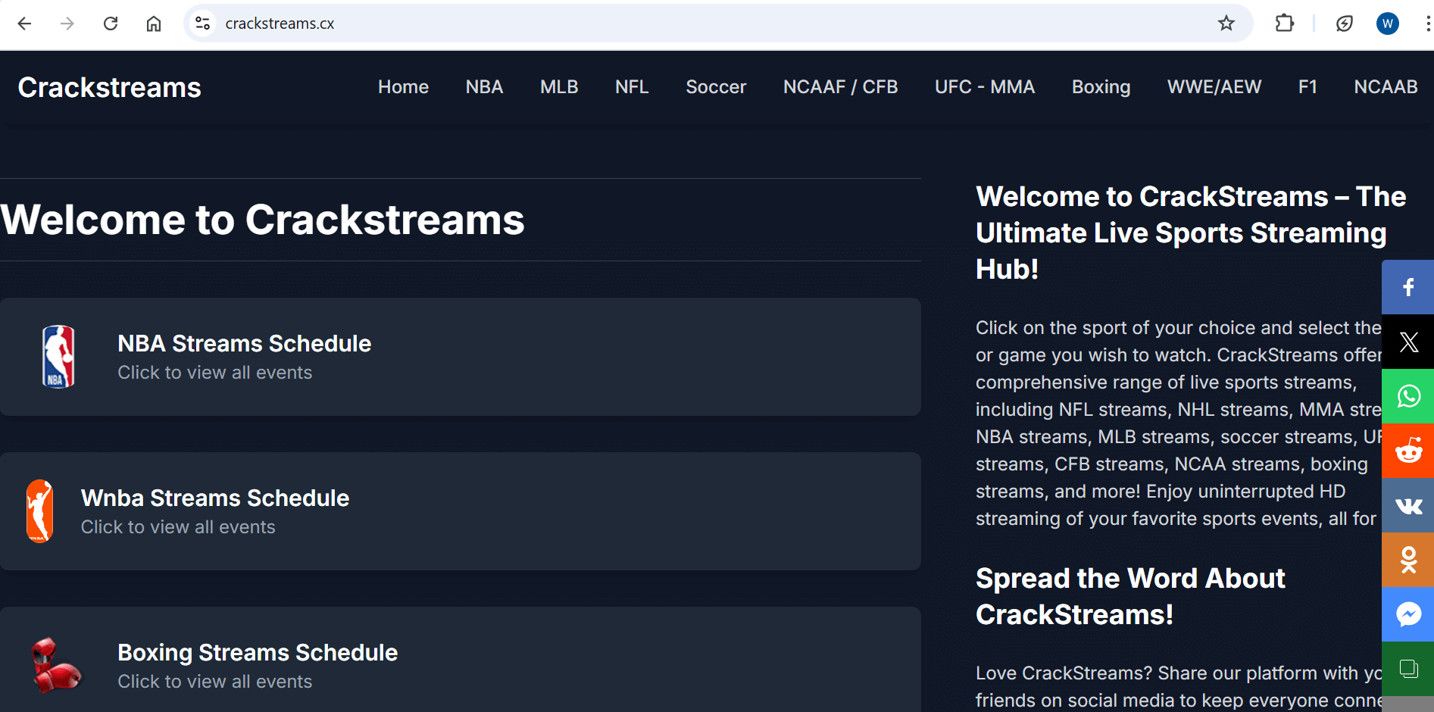1434x712 pixels.
Task: Open the NFL nav item
Action: (x=632, y=87)
